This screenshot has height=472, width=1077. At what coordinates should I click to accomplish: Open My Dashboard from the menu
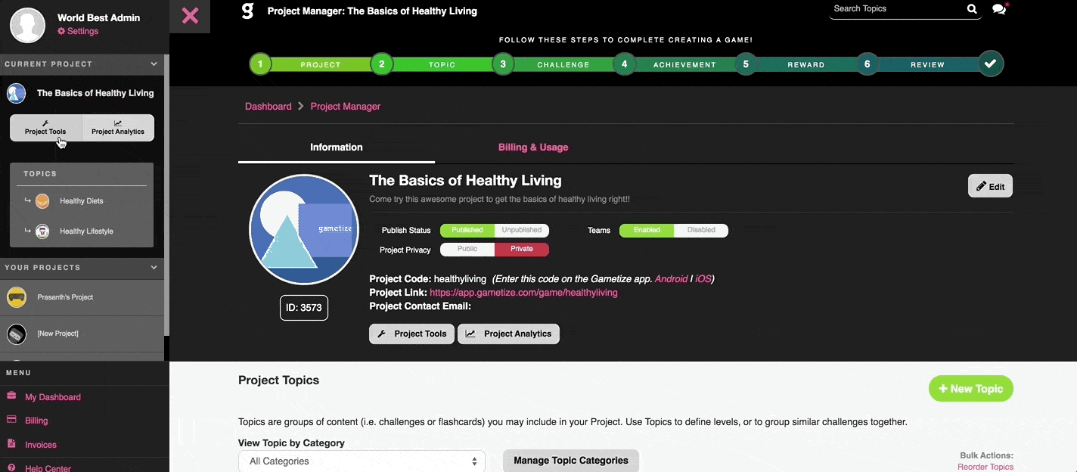[53, 397]
